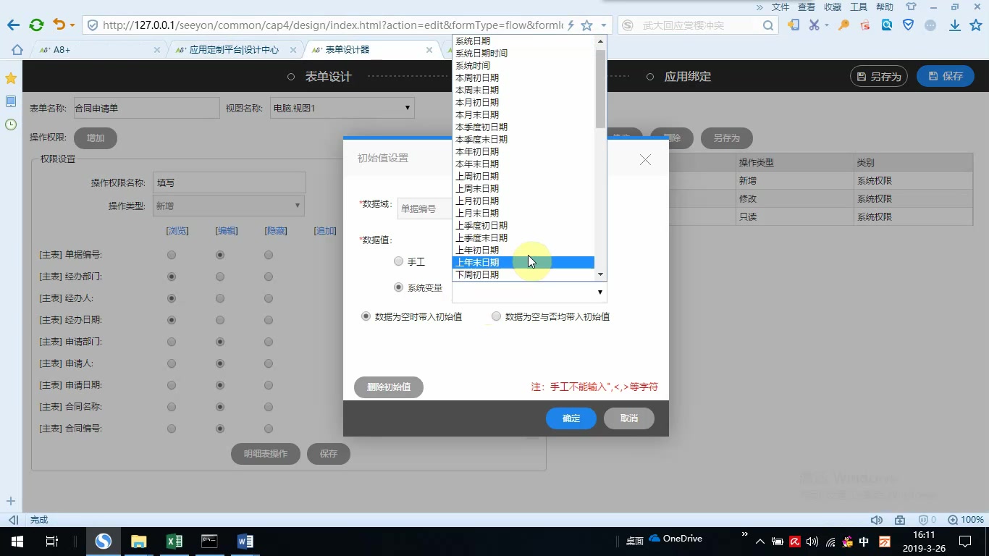Click the sidebar plus add icon
989x556 pixels.
click(11, 501)
